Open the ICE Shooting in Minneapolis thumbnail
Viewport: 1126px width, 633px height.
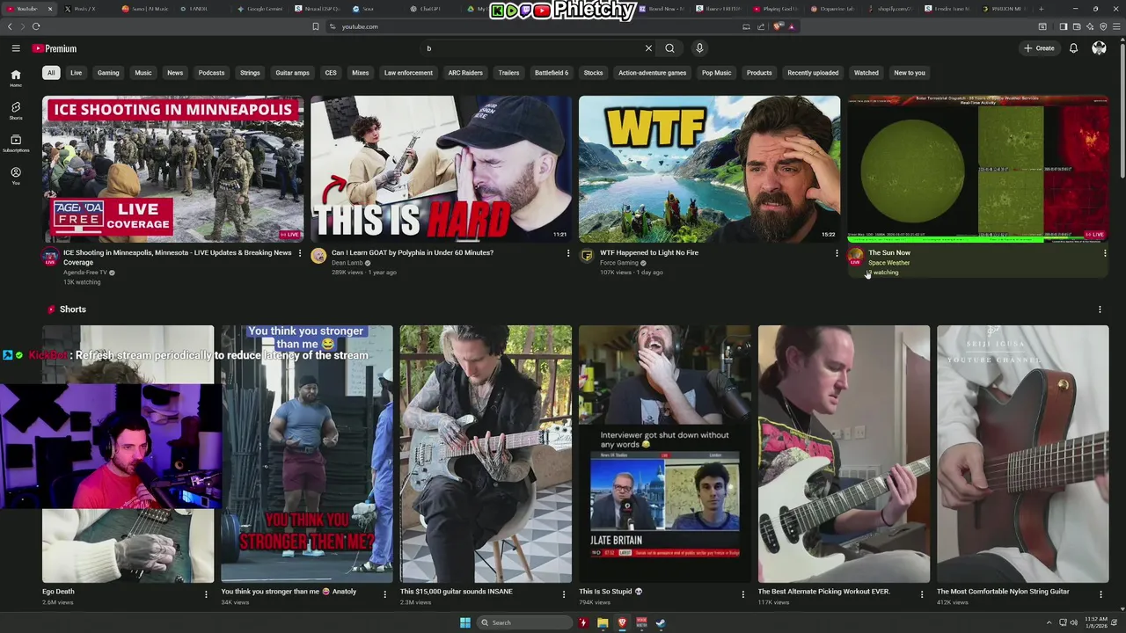coord(173,169)
